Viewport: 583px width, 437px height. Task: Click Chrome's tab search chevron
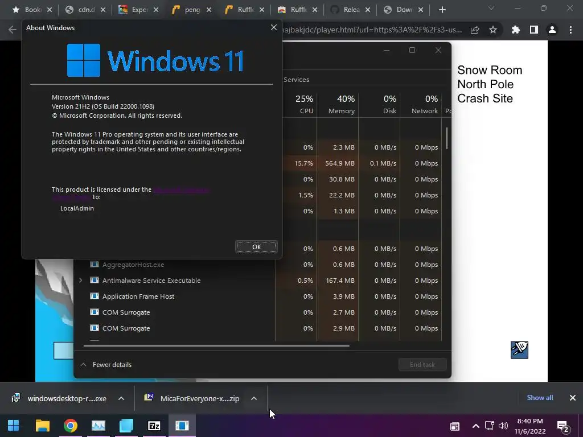point(491,8)
